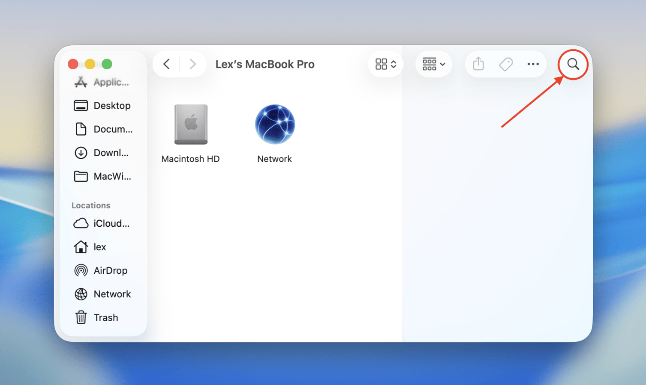Open the grouping dropdown in the toolbar
Image resolution: width=646 pixels, height=385 pixels.
[x=433, y=64]
